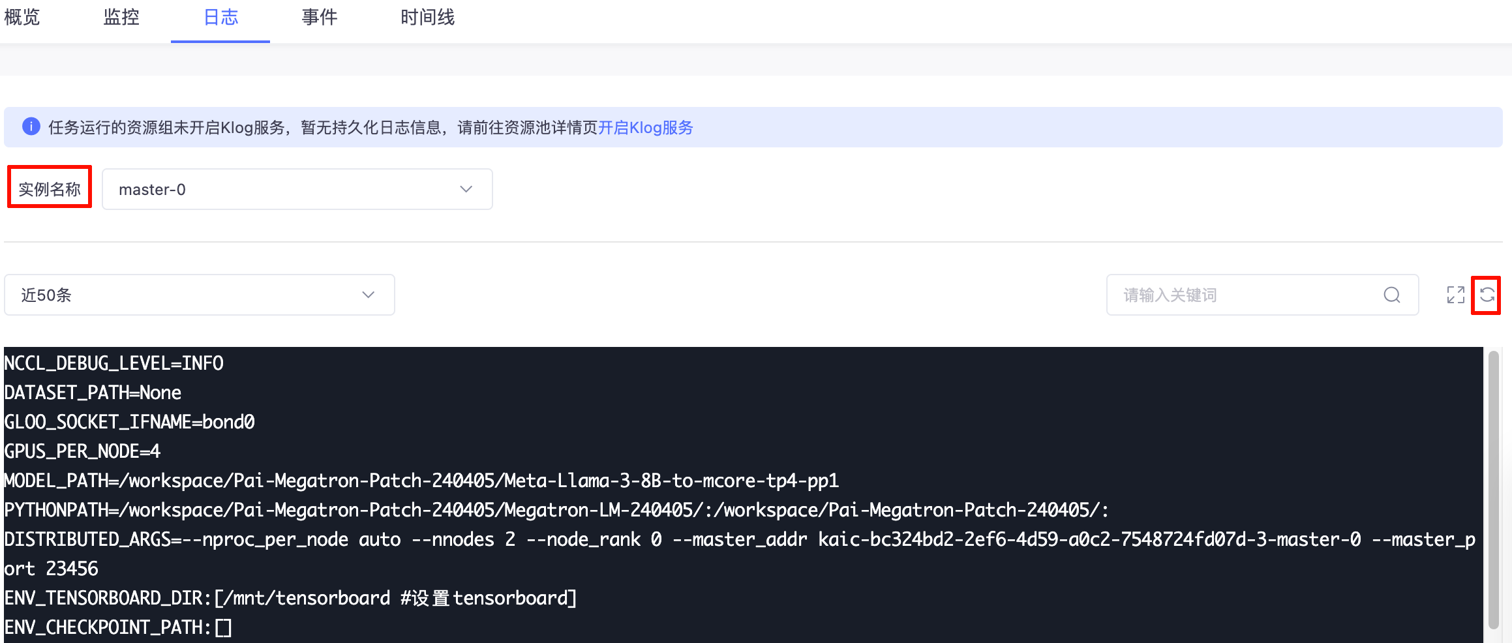Viewport: 1512px width, 643px height.
Task: Click chevron arrow of 近50条 selector
Action: [x=368, y=295]
